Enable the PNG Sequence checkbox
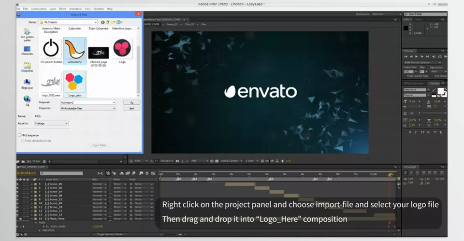 19,135
